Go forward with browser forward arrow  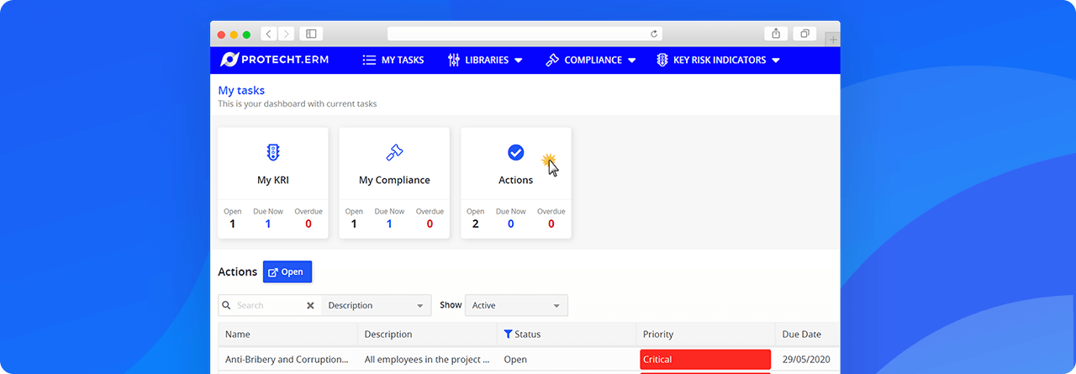pos(287,34)
